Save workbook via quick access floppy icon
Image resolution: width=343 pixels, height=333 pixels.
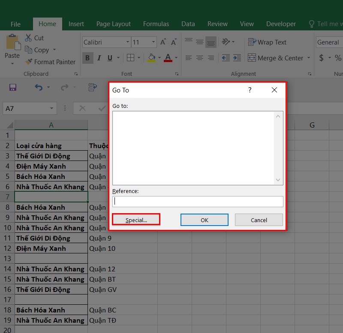13,87
